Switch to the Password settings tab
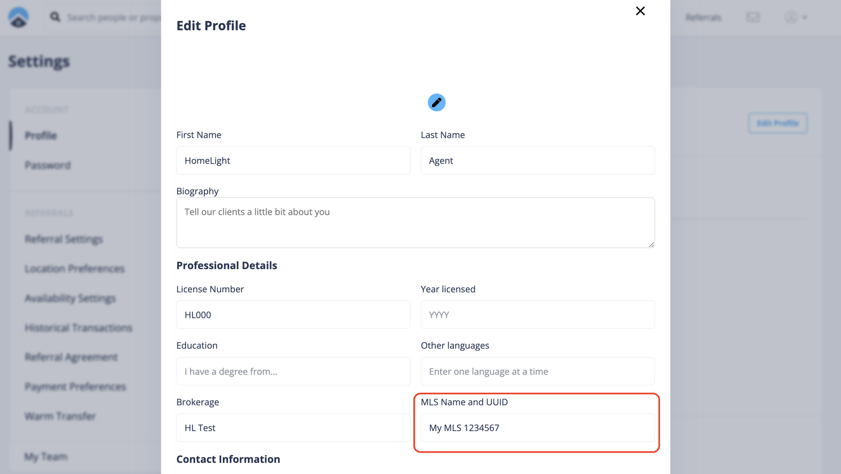 [x=48, y=165]
